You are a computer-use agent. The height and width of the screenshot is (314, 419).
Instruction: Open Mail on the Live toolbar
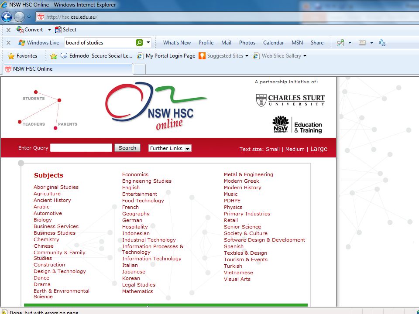point(226,43)
